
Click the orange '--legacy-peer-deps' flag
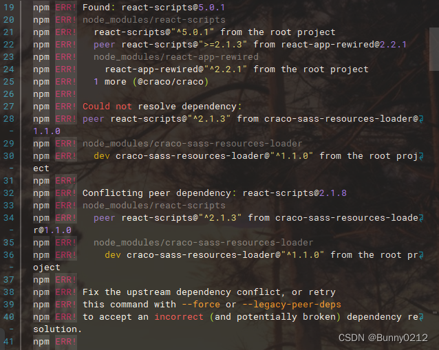[x=292, y=305]
